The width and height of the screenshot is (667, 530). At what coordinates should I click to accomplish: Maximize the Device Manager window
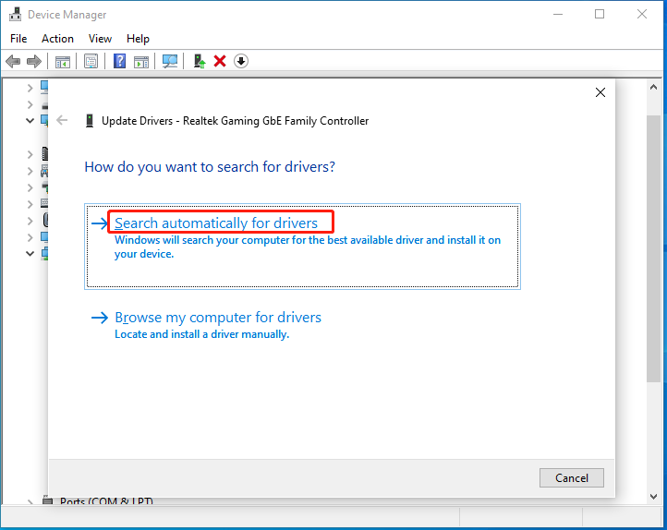click(600, 14)
